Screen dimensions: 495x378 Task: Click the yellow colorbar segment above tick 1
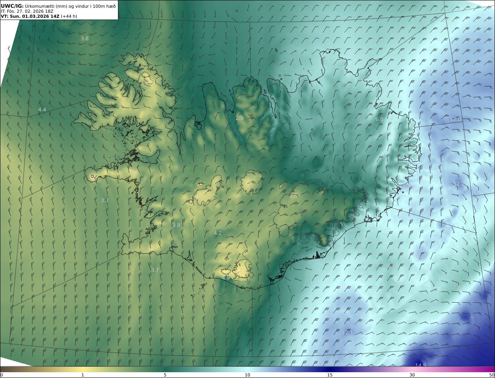tap(82, 369)
